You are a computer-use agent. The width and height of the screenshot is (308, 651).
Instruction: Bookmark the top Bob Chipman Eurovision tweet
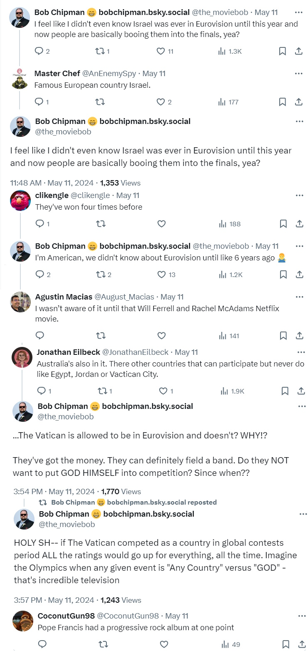tap(282, 51)
